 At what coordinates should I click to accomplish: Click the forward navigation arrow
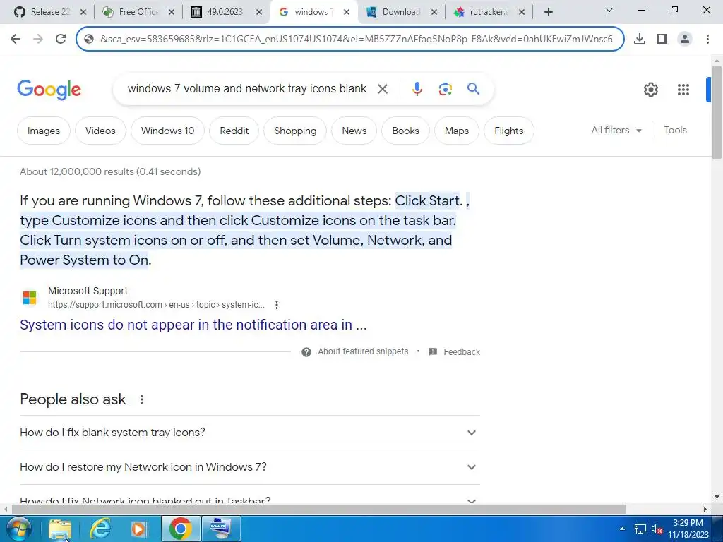(x=38, y=39)
